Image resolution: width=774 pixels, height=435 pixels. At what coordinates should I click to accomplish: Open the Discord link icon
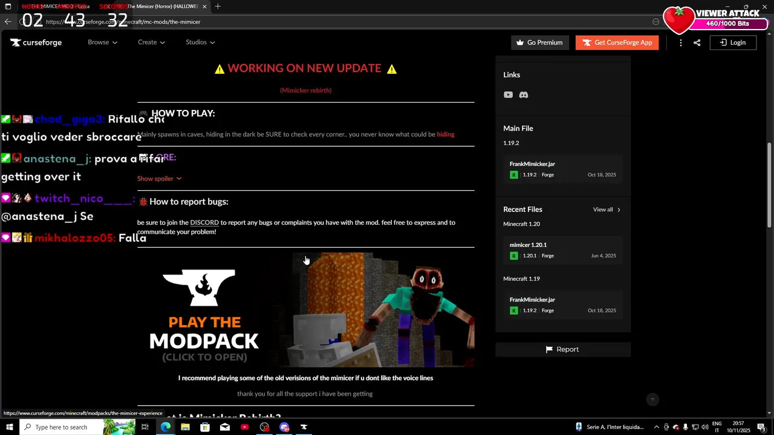[x=524, y=95]
